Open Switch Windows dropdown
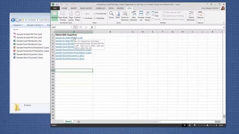Viewport: 239px width, 134px height. (191, 16)
